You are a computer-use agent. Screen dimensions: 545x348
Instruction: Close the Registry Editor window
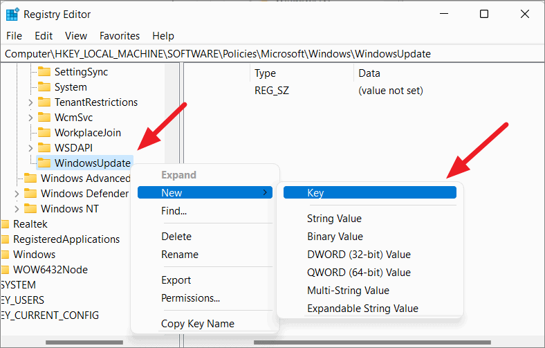pos(525,15)
